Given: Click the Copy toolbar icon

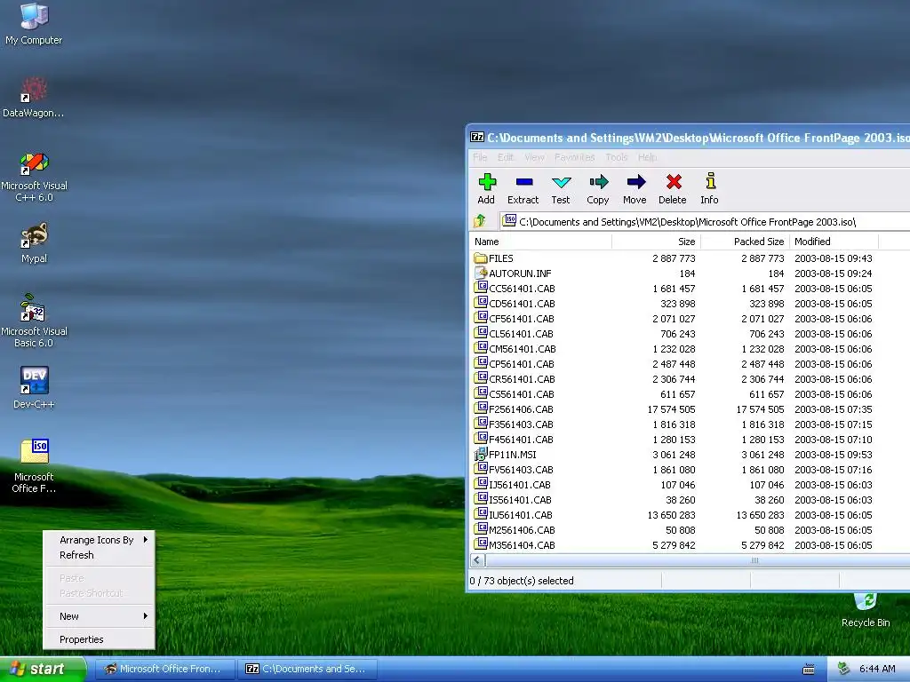Looking at the screenshot, I should [x=598, y=182].
